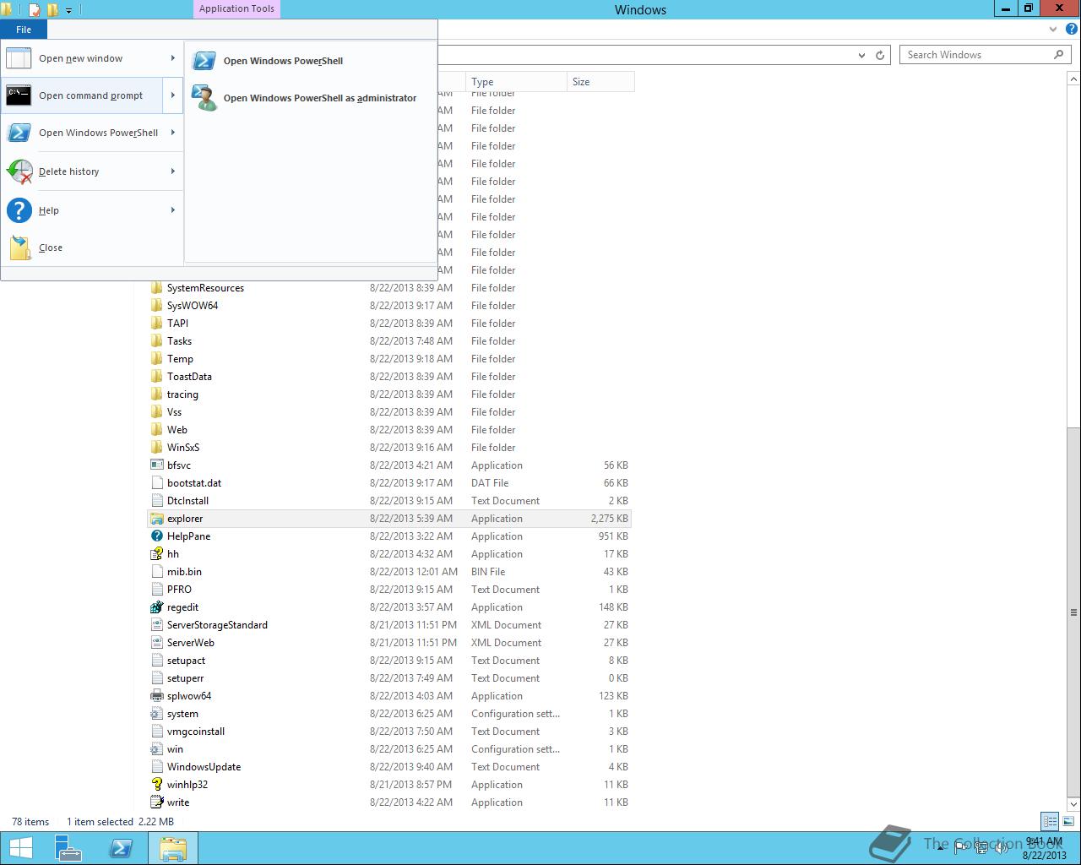Select the DtcInstall text document

coord(187,501)
